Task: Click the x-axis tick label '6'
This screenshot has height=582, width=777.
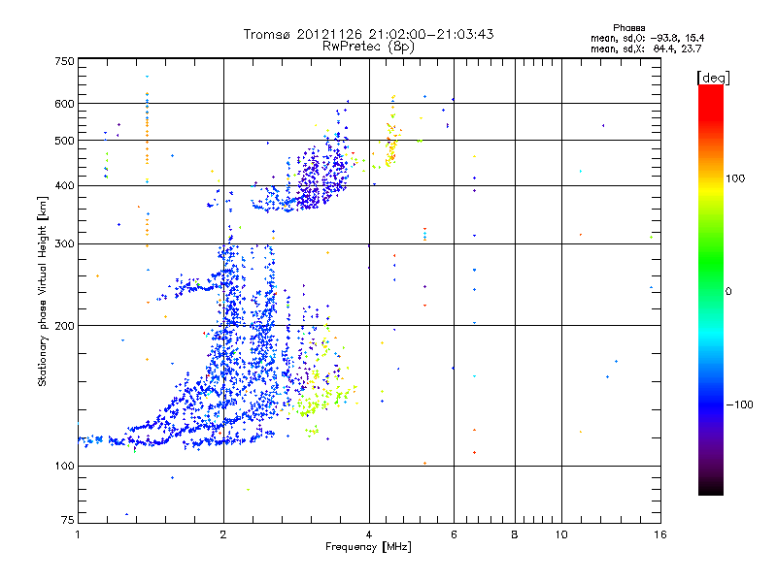Action: tap(454, 534)
